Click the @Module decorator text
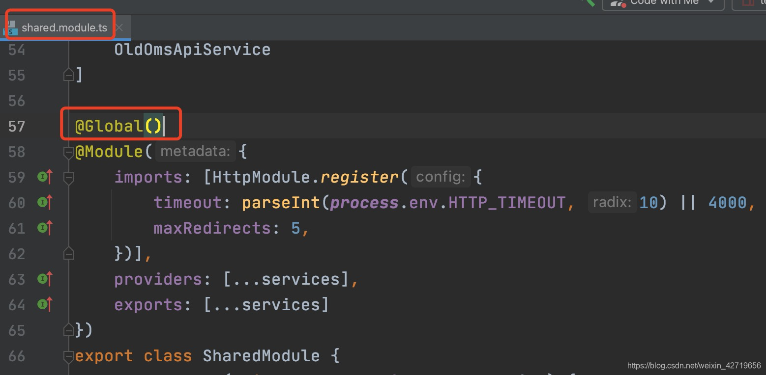 point(109,152)
